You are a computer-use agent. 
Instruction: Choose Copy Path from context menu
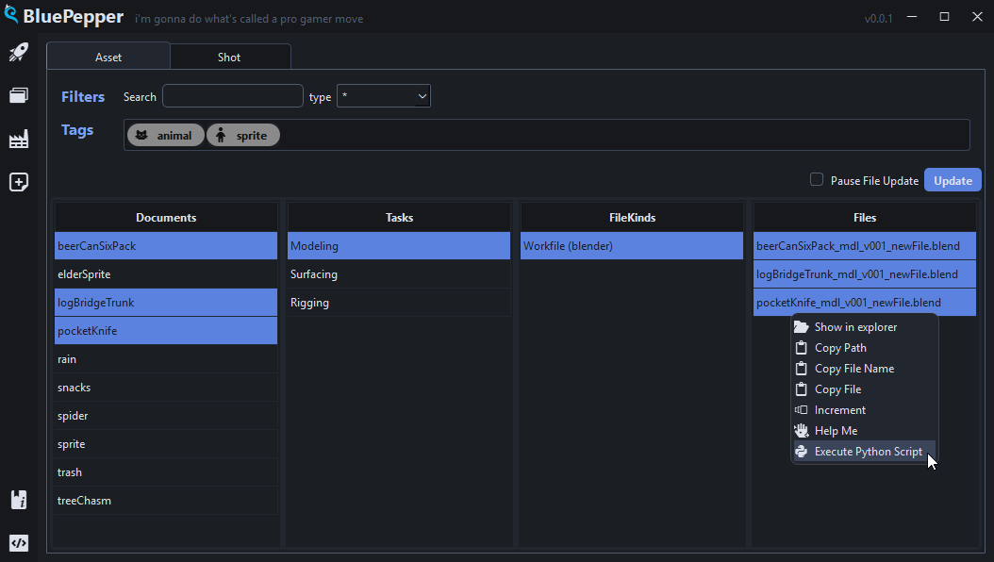coord(865,348)
